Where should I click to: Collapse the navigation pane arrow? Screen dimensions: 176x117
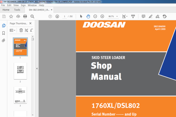[x=37, y=69]
